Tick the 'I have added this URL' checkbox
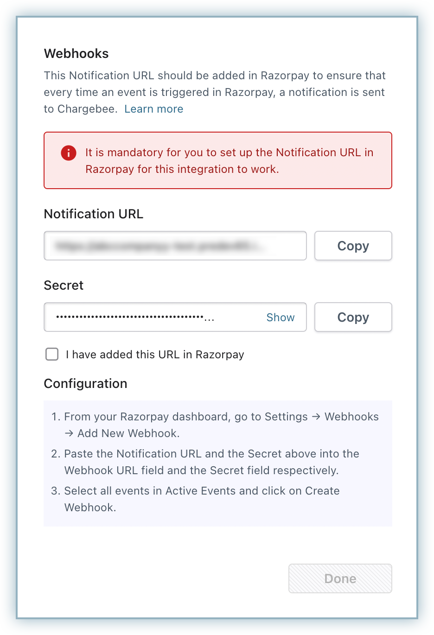 point(52,355)
